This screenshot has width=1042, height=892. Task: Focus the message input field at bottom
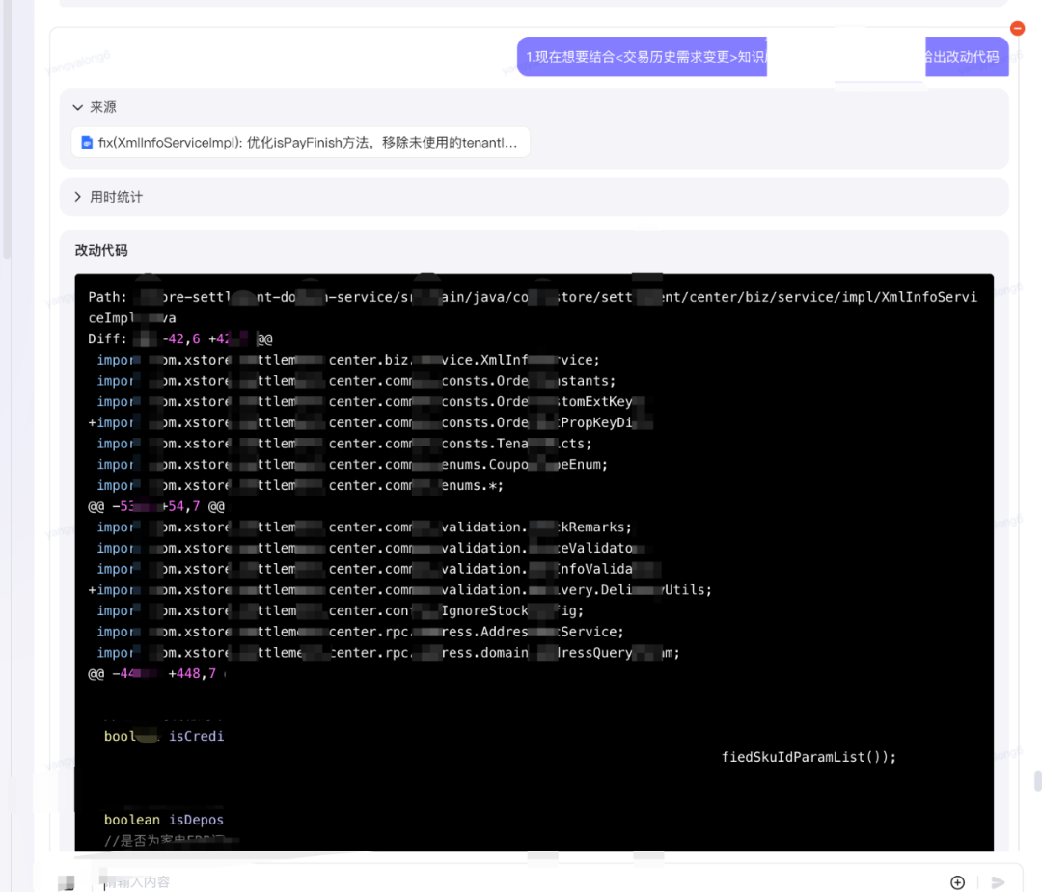518,882
